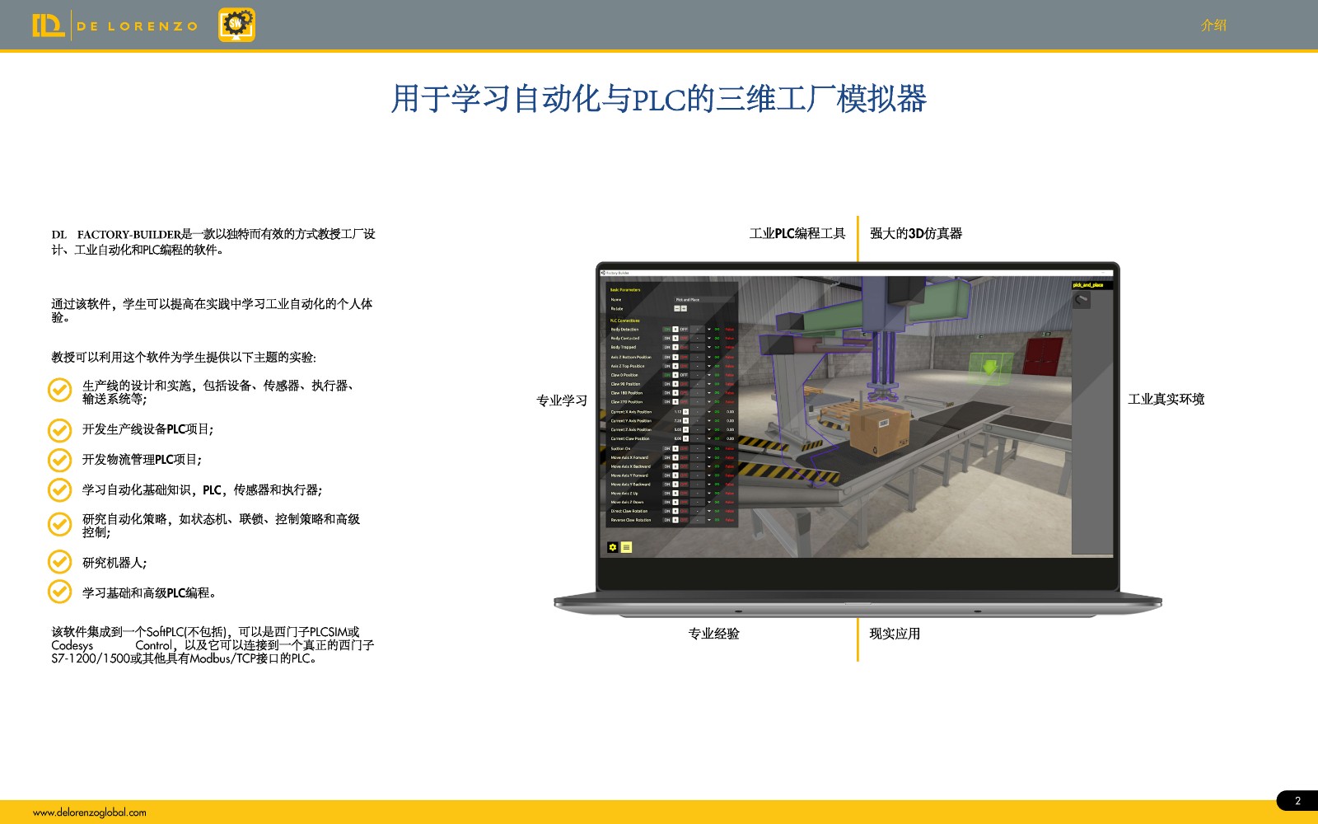The height and width of the screenshot is (824, 1318).
Task: Toggle Body Contacted ON/OFF switch
Action: [x=675, y=338]
